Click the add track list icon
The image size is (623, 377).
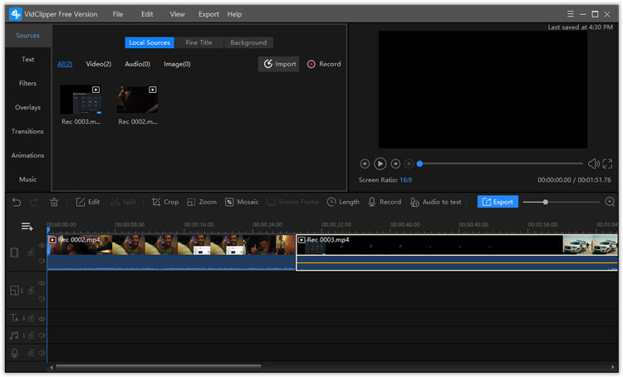tap(27, 227)
